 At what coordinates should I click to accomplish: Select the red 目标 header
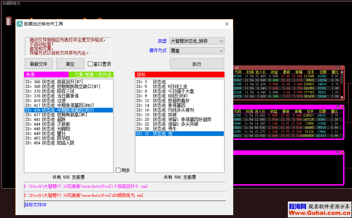click(x=180, y=75)
